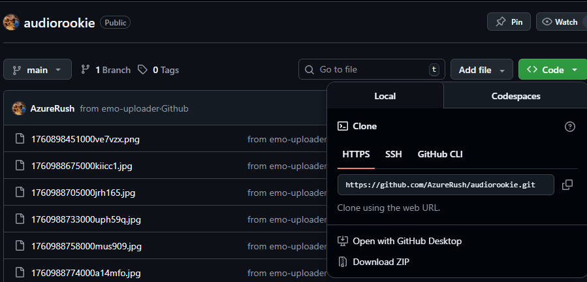Open file 1760898451000ve7vzx.png
Image resolution: width=587 pixels, height=282 pixels.
pyautogui.click(x=86, y=139)
